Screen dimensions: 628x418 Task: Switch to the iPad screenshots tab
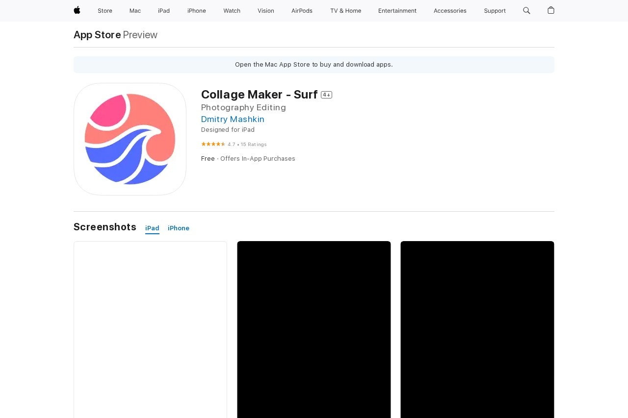(x=152, y=228)
